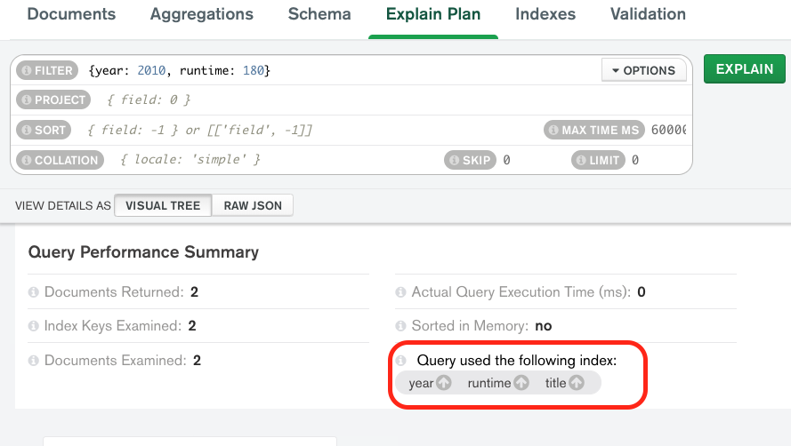Click the year ascending index arrow
This screenshot has height=446, width=791.
(x=443, y=383)
